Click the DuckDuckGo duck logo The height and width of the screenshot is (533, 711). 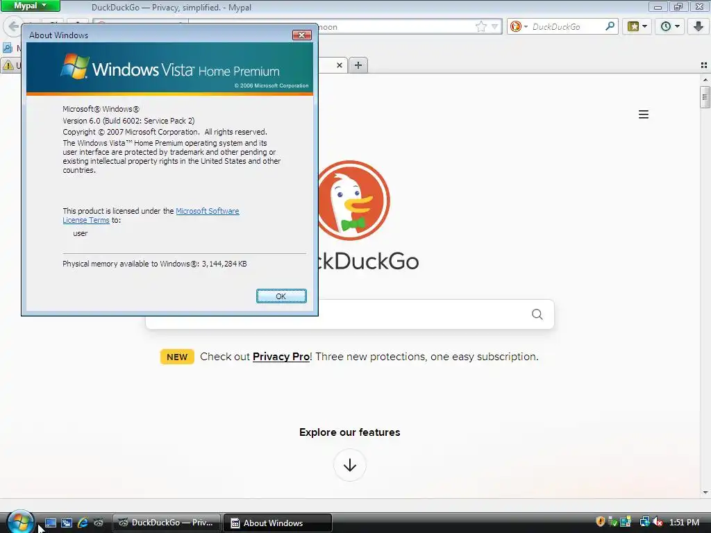tap(353, 200)
